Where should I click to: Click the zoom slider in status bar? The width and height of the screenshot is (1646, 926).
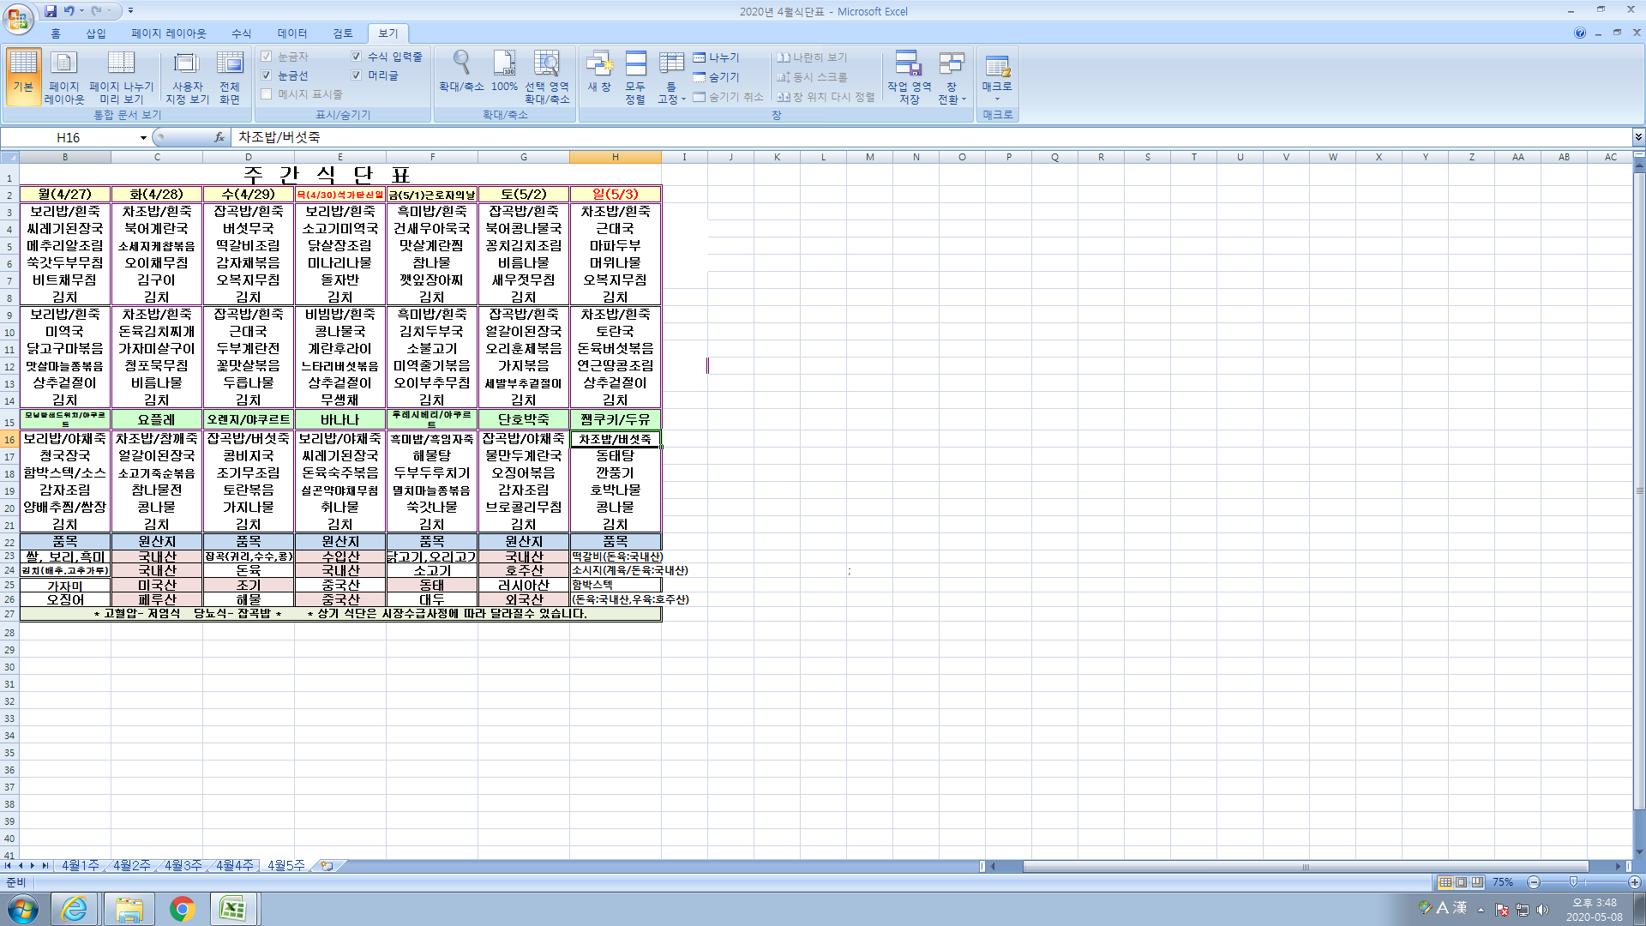[x=1573, y=882]
